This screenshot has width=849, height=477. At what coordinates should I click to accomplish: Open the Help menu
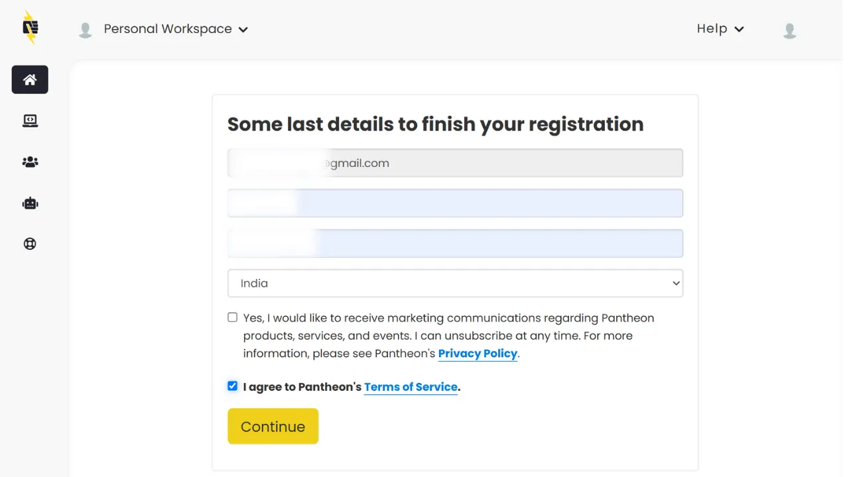click(x=720, y=29)
